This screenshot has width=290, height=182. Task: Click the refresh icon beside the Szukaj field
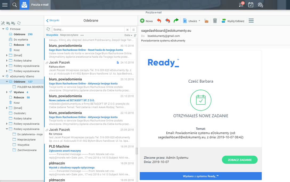point(48,29)
